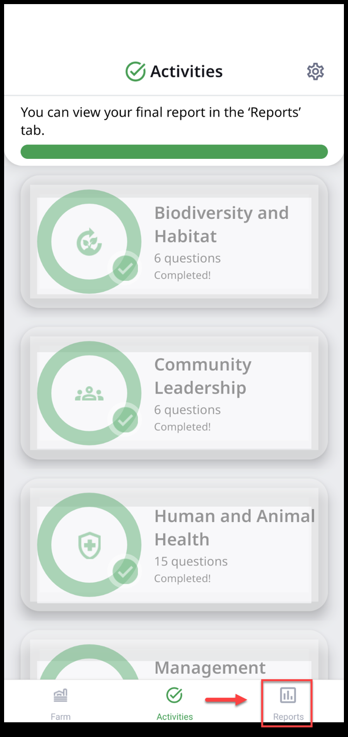
Task: Click the green completion progress bar
Action: point(174,152)
